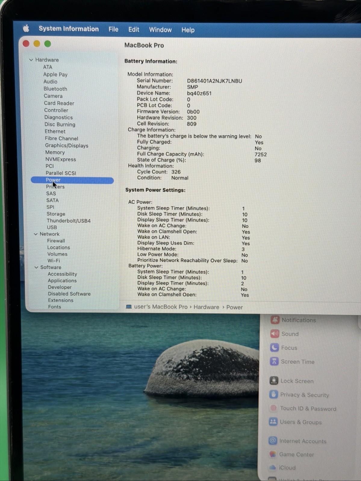361x481 pixels.
Task: Open the Apple menu
Action: coord(26,29)
